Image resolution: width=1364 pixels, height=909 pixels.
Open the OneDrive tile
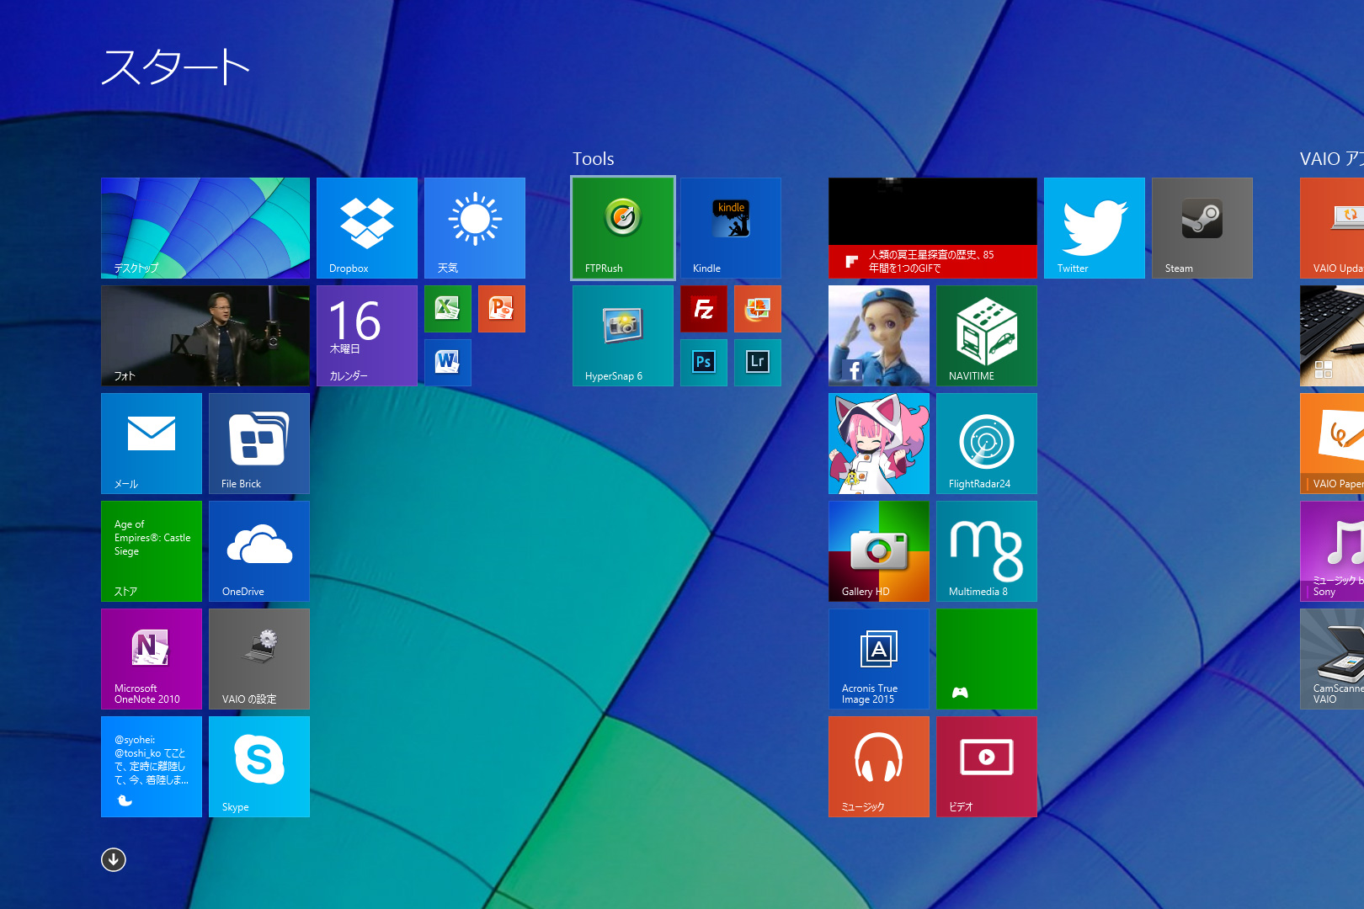pyautogui.click(x=258, y=550)
